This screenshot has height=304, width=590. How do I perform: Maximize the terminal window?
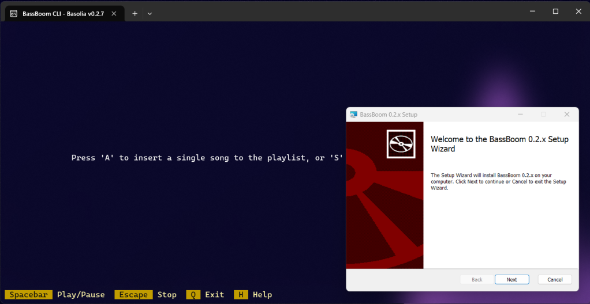555,12
